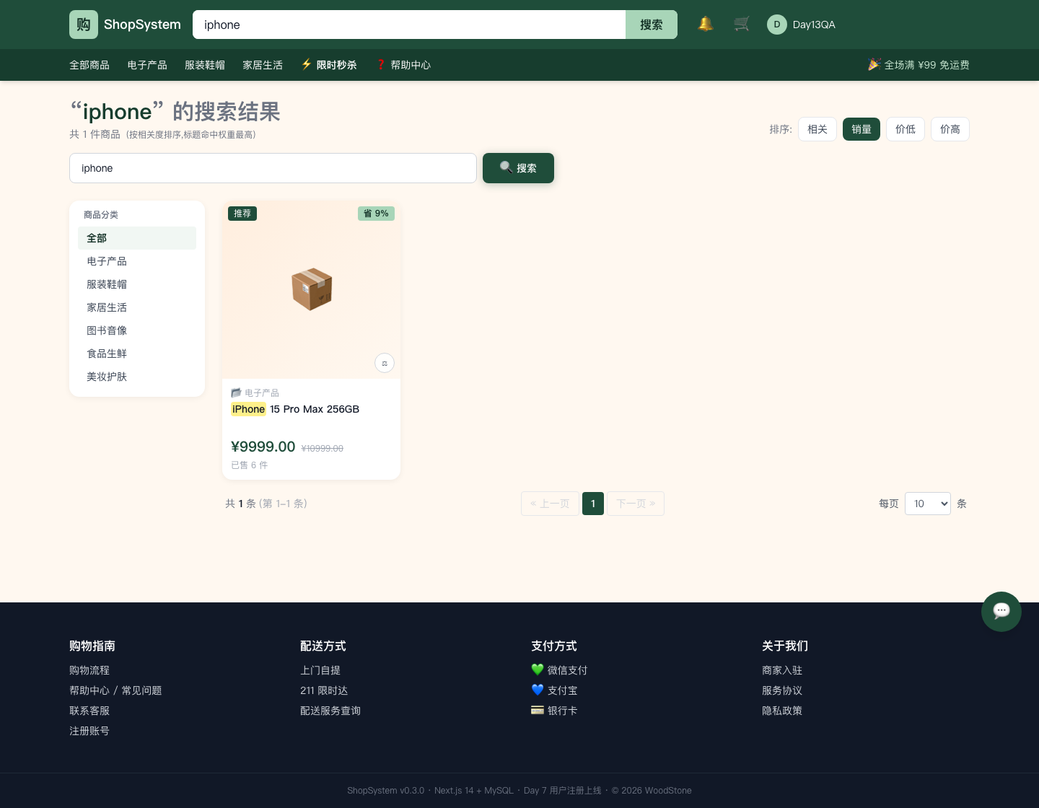Sort results by 相关

pos(817,129)
